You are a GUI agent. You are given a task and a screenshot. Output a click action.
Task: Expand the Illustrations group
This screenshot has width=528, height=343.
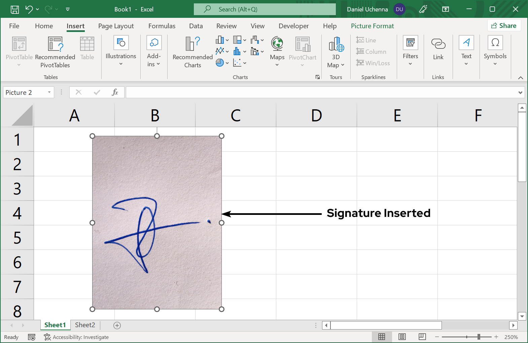[121, 51]
